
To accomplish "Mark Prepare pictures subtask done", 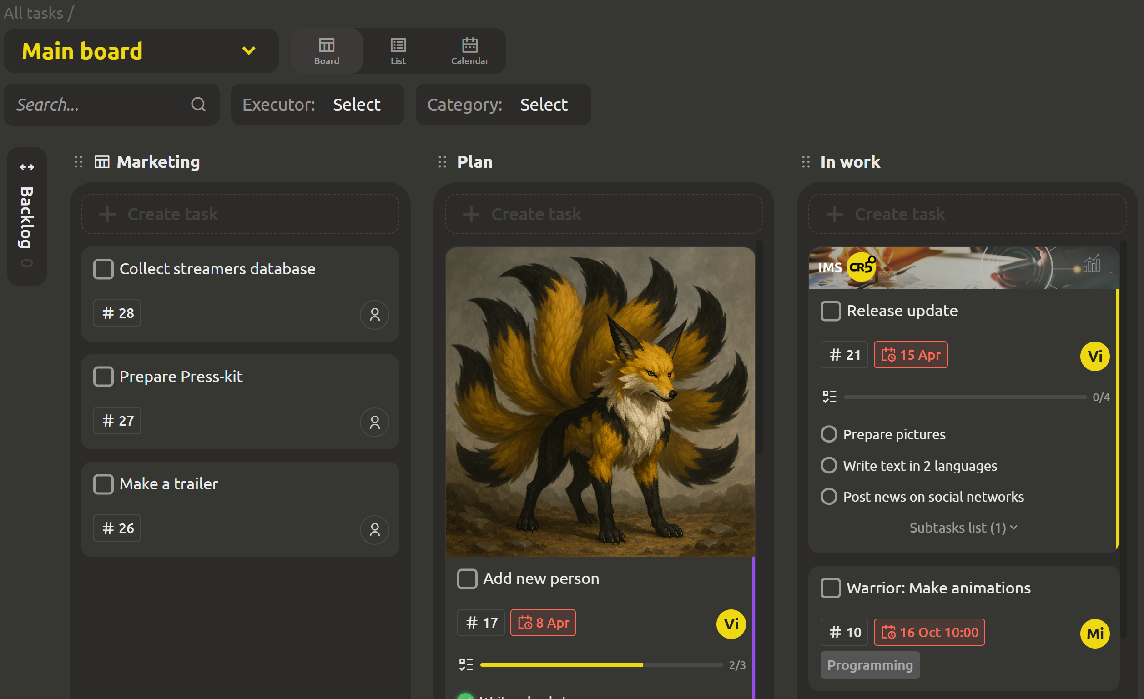I will pyautogui.click(x=829, y=434).
